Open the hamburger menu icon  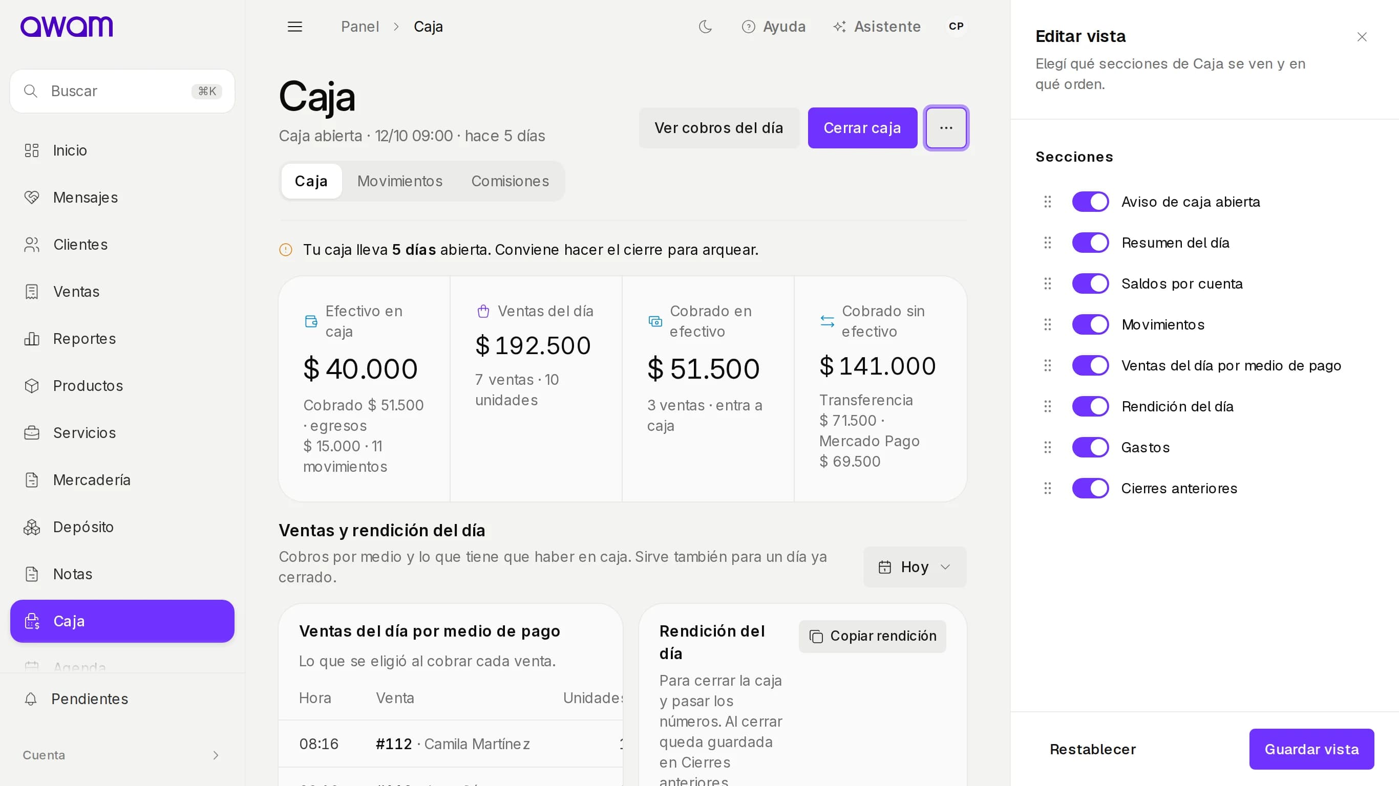click(x=295, y=27)
